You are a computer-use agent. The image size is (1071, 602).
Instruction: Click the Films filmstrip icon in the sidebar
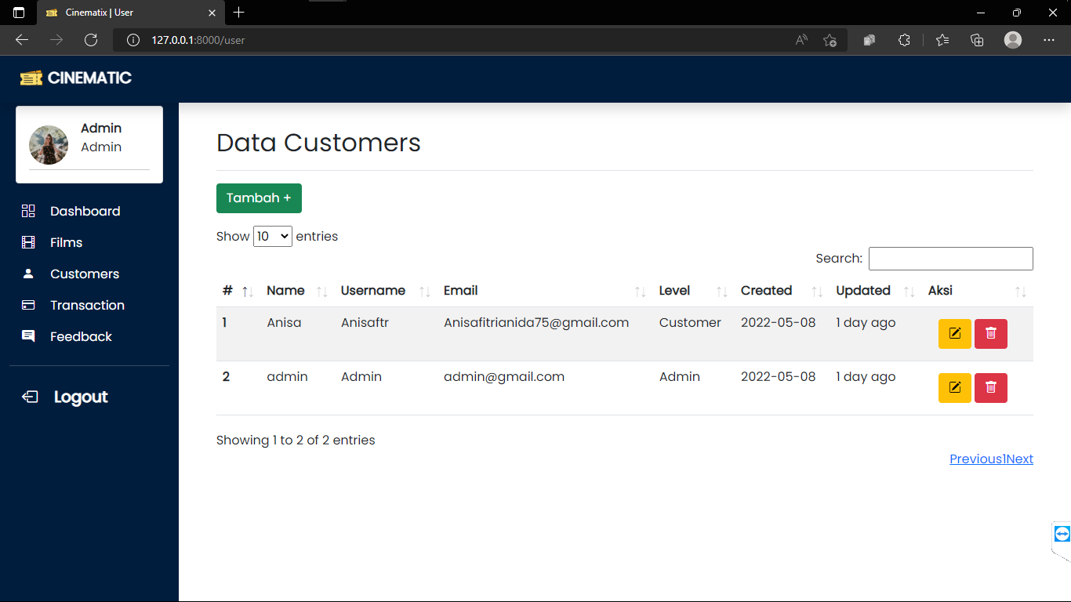(28, 242)
